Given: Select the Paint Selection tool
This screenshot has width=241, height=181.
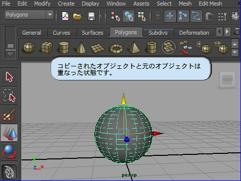Looking at the screenshot, I should tap(9, 115).
